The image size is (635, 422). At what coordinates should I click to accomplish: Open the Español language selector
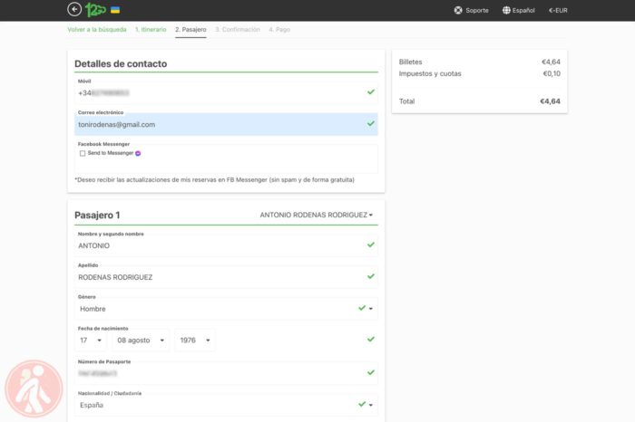519,11
